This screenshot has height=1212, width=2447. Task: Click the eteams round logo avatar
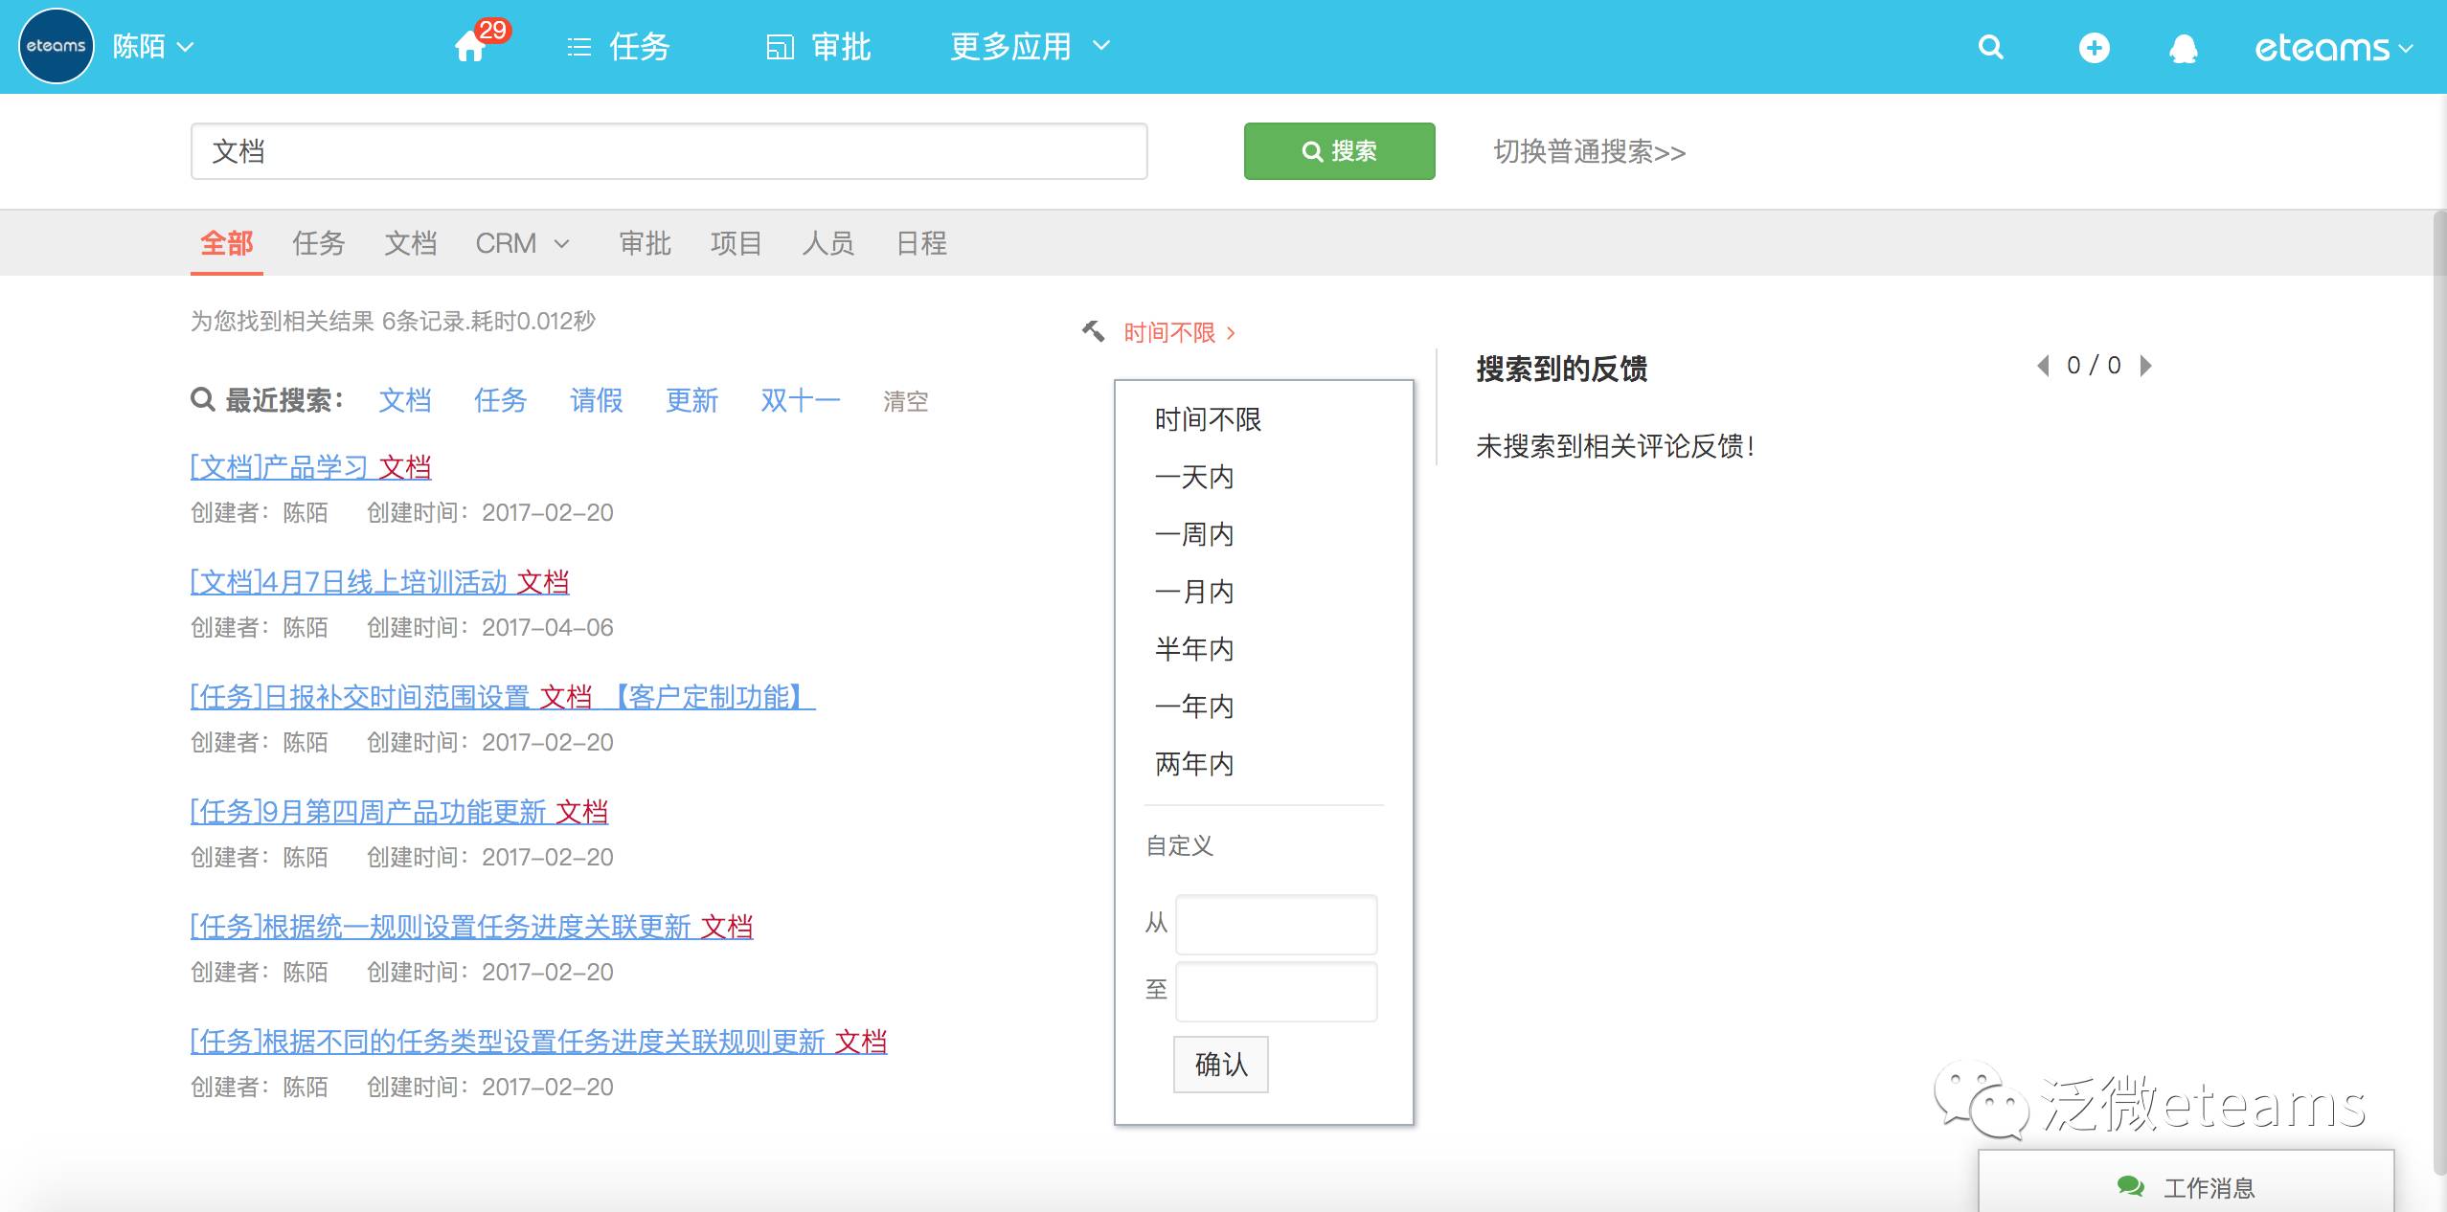[56, 46]
